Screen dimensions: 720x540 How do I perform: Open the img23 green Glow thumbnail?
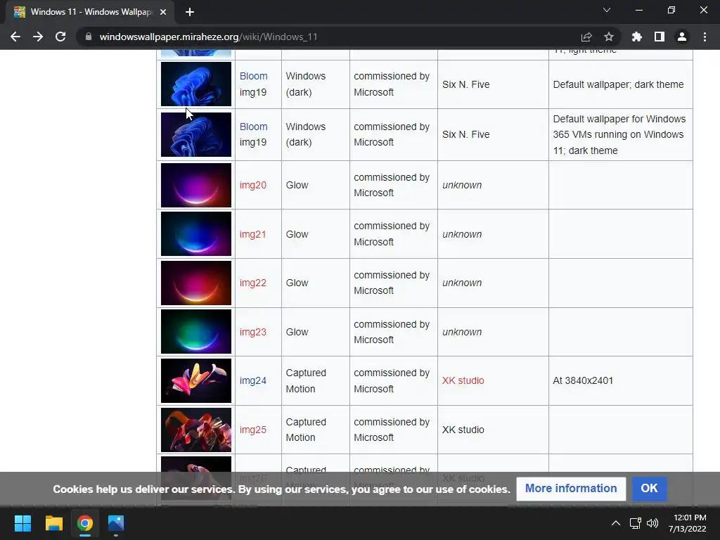pos(196,332)
